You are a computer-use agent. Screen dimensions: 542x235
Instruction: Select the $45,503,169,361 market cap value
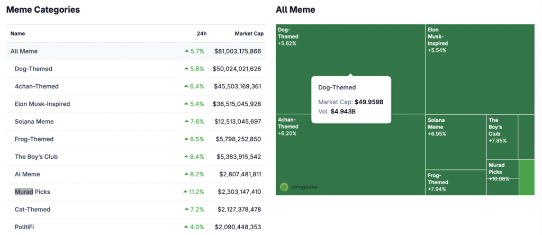[238, 86]
